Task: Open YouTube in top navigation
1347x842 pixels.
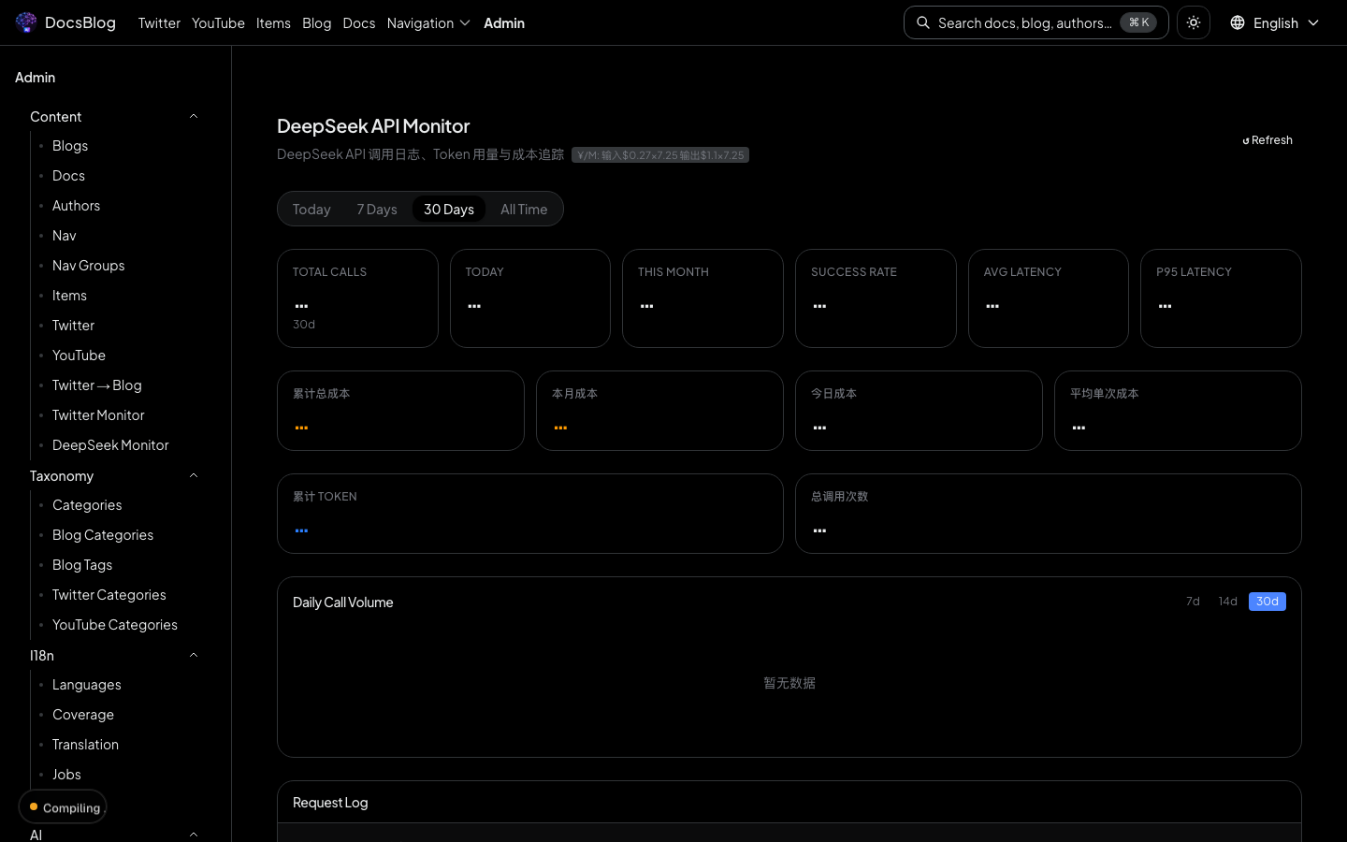Action: pos(218,22)
